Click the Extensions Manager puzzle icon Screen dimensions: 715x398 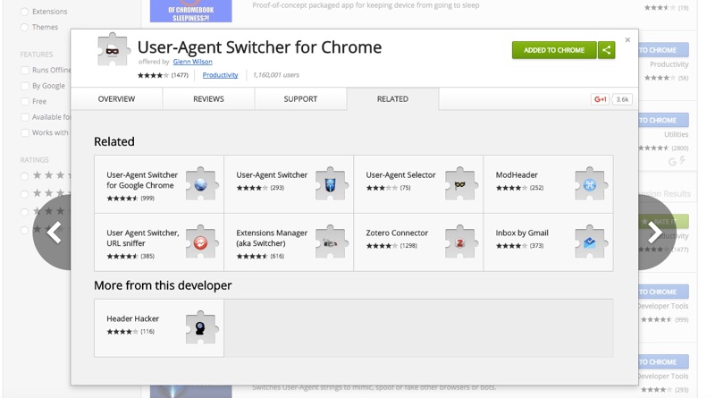click(x=330, y=242)
